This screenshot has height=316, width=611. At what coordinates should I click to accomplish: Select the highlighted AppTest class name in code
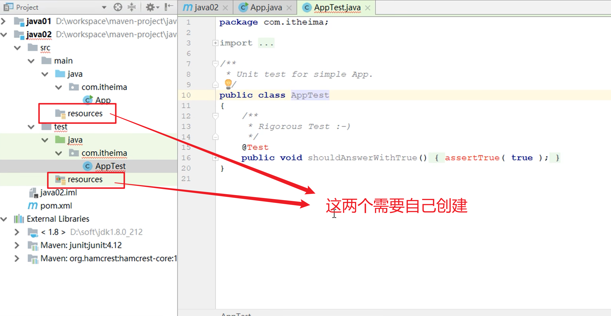[x=310, y=95]
